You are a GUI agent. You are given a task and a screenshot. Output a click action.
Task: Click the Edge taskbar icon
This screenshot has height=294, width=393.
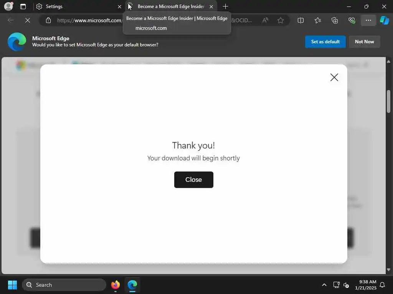[132, 285]
